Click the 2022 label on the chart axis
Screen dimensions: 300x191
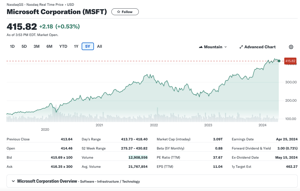tap(154, 125)
